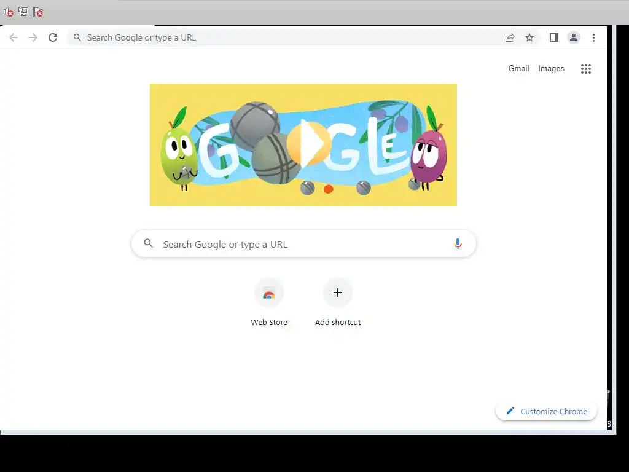Click the forward navigation arrow
Viewport: 629px width, 472px height.
(33, 37)
